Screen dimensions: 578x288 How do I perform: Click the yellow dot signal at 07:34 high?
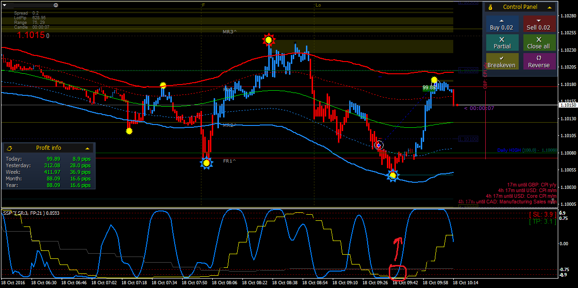pyautogui.click(x=163, y=85)
